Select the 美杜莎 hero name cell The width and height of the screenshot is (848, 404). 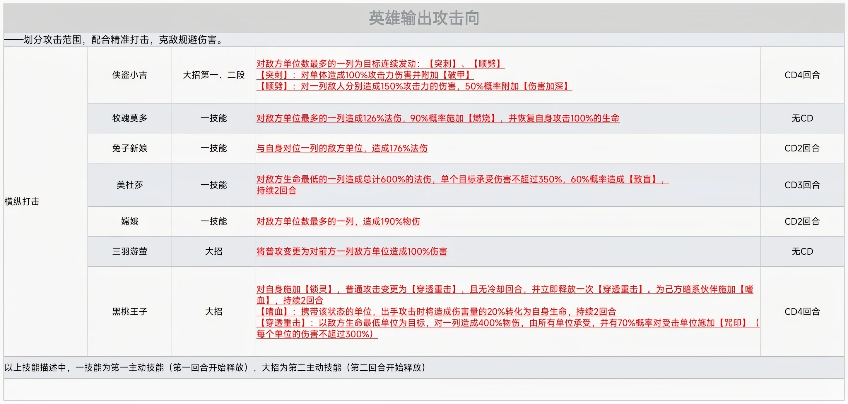click(130, 185)
